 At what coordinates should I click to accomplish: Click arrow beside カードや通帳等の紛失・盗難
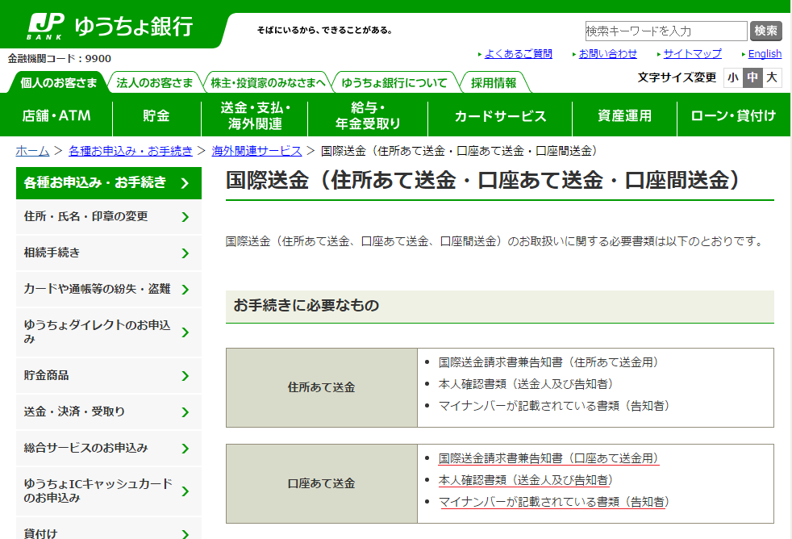(185, 290)
